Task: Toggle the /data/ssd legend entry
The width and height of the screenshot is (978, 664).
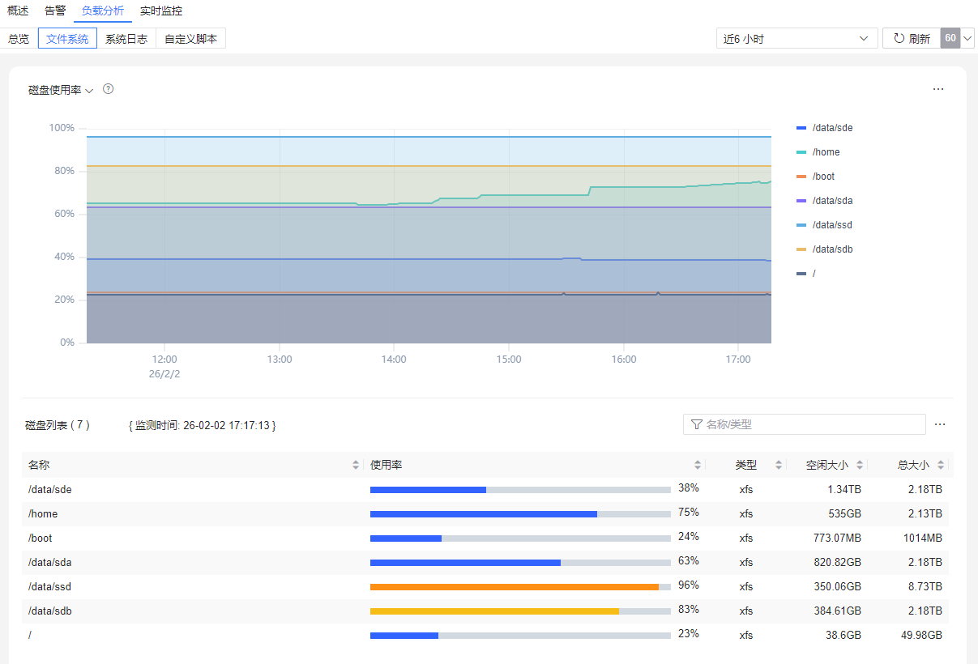Action: 825,225
